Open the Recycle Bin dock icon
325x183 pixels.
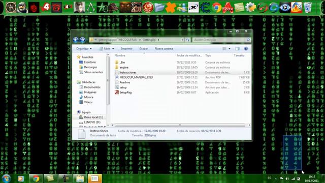308,8
